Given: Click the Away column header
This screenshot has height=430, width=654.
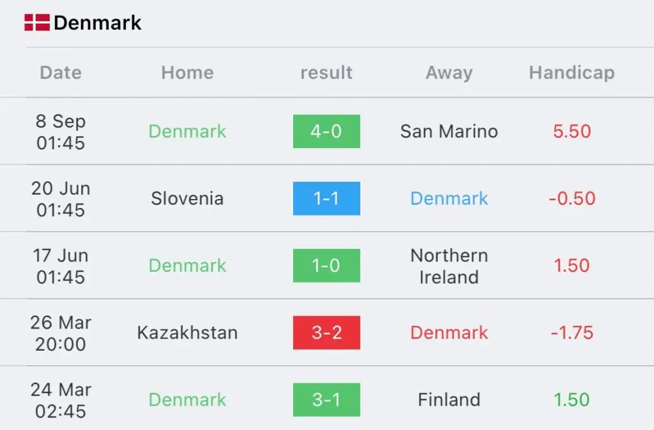Looking at the screenshot, I should [x=449, y=73].
